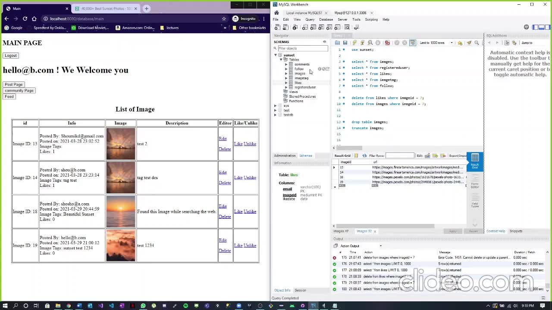Switch to Form Editor result view
The image size is (552, 310).
tap(475, 181)
